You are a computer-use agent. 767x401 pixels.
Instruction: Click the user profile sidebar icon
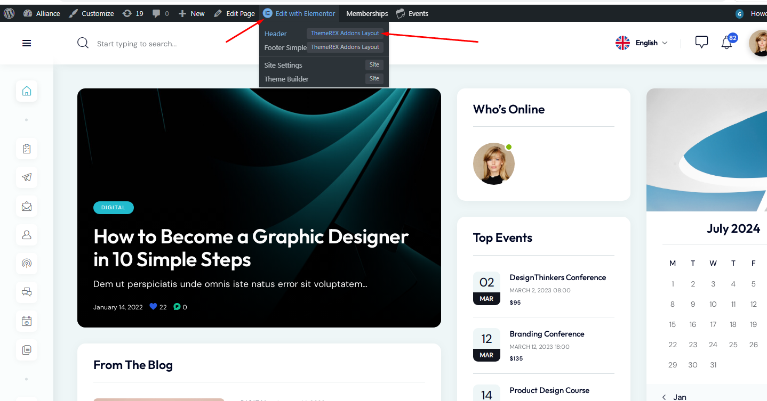pyautogui.click(x=27, y=235)
